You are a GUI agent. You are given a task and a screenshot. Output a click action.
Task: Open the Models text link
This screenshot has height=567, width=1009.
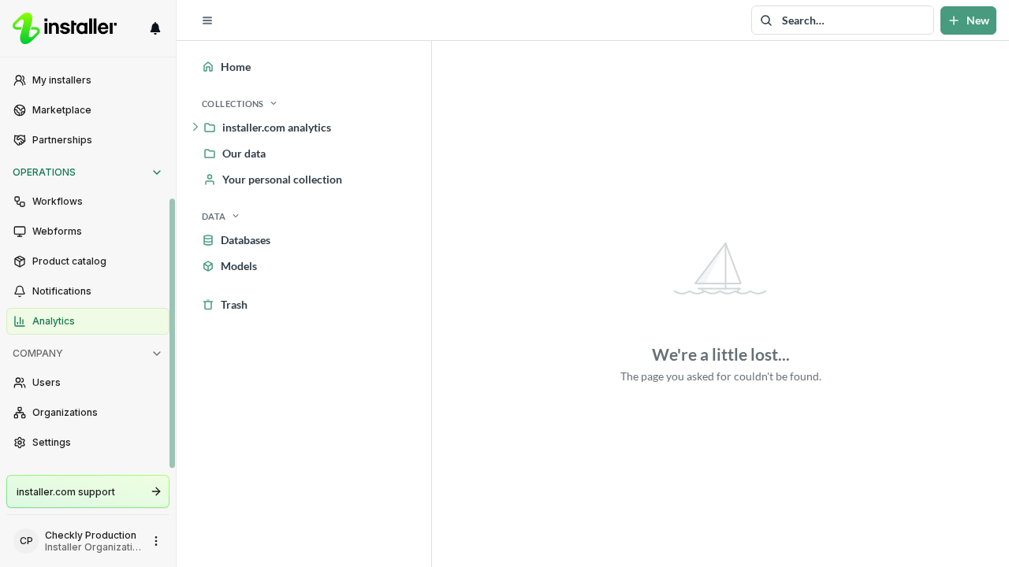tap(239, 266)
